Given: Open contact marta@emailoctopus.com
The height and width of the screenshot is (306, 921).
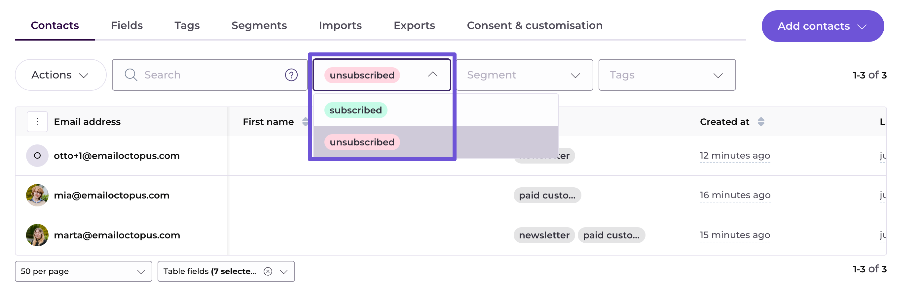Looking at the screenshot, I should tap(117, 235).
